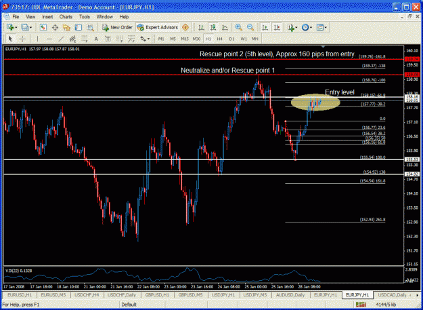The height and width of the screenshot is (310, 423).
Task: Choose the equidistant channel tool
Action: click(x=72, y=39)
